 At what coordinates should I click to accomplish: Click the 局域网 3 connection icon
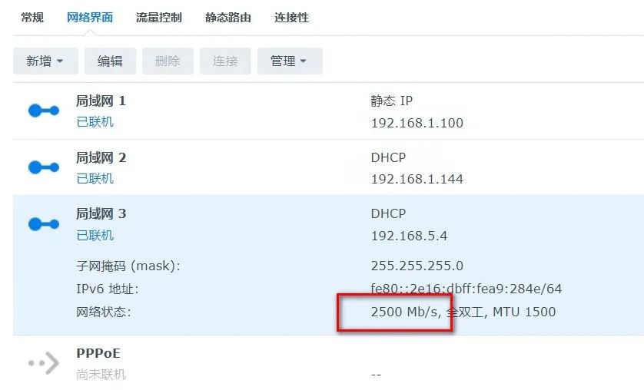pyautogui.click(x=44, y=224)
